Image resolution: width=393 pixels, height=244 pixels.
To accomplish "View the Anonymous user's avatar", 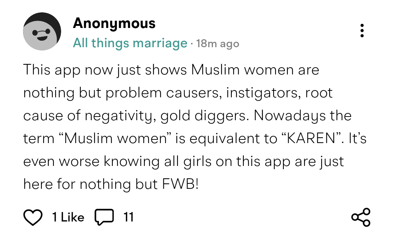I will tap(42, 31).
